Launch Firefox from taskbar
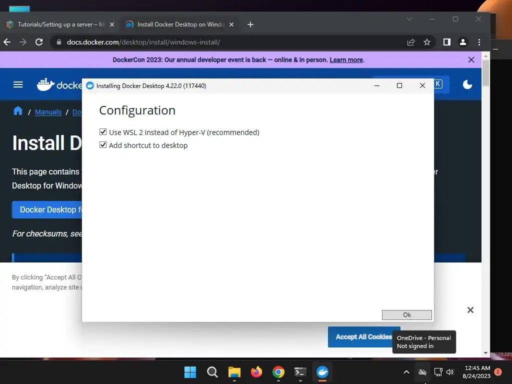This screenshot has height=384, width=512. [x=256, y=372]
